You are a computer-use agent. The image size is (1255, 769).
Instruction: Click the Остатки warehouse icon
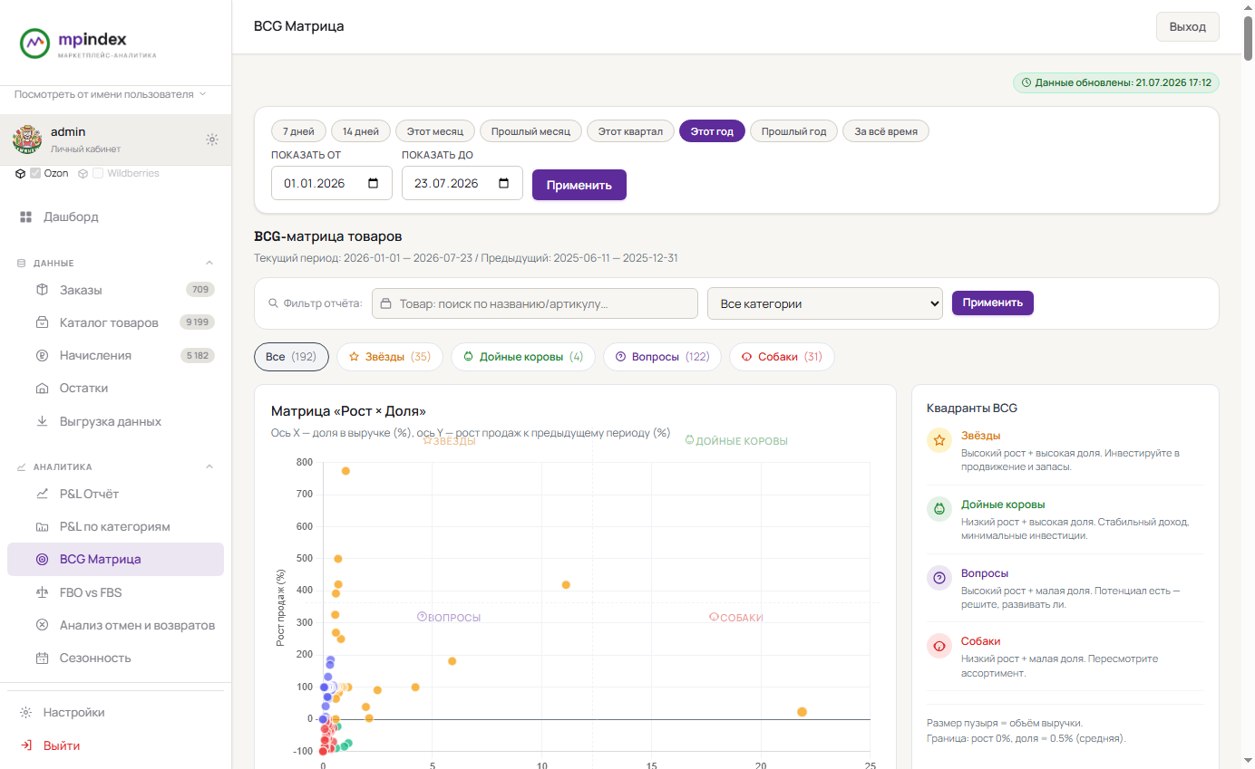pos(42,389)
